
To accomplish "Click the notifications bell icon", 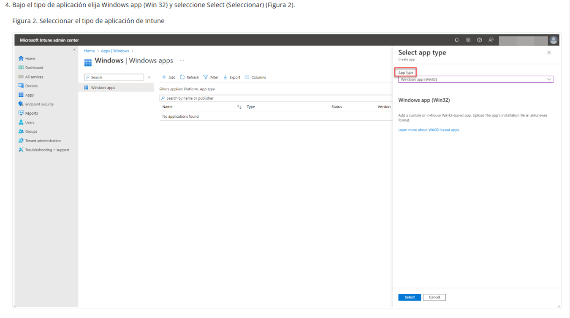I will click(456, 40).
